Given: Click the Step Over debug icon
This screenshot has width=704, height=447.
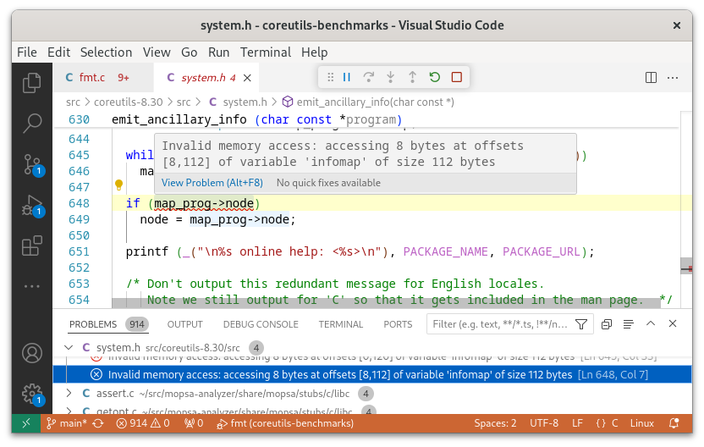Looking at the screenshot, I should tap(369, 77).
